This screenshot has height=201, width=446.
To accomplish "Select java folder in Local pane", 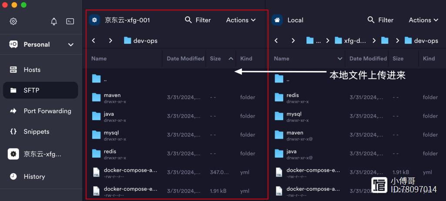I will pyautogui.click(x=357, y=154).
